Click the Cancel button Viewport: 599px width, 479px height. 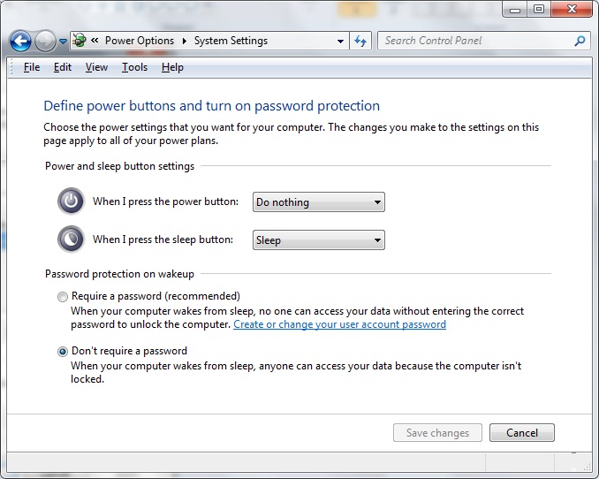(522, 433)
